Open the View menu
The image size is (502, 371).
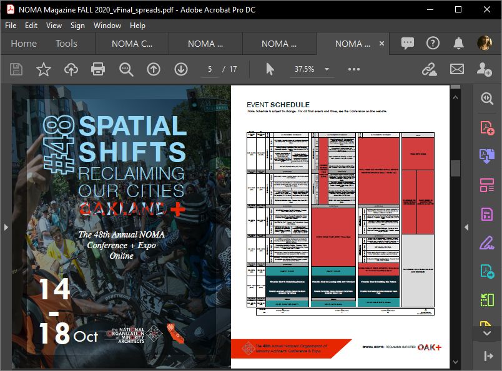tap(54, 26)
